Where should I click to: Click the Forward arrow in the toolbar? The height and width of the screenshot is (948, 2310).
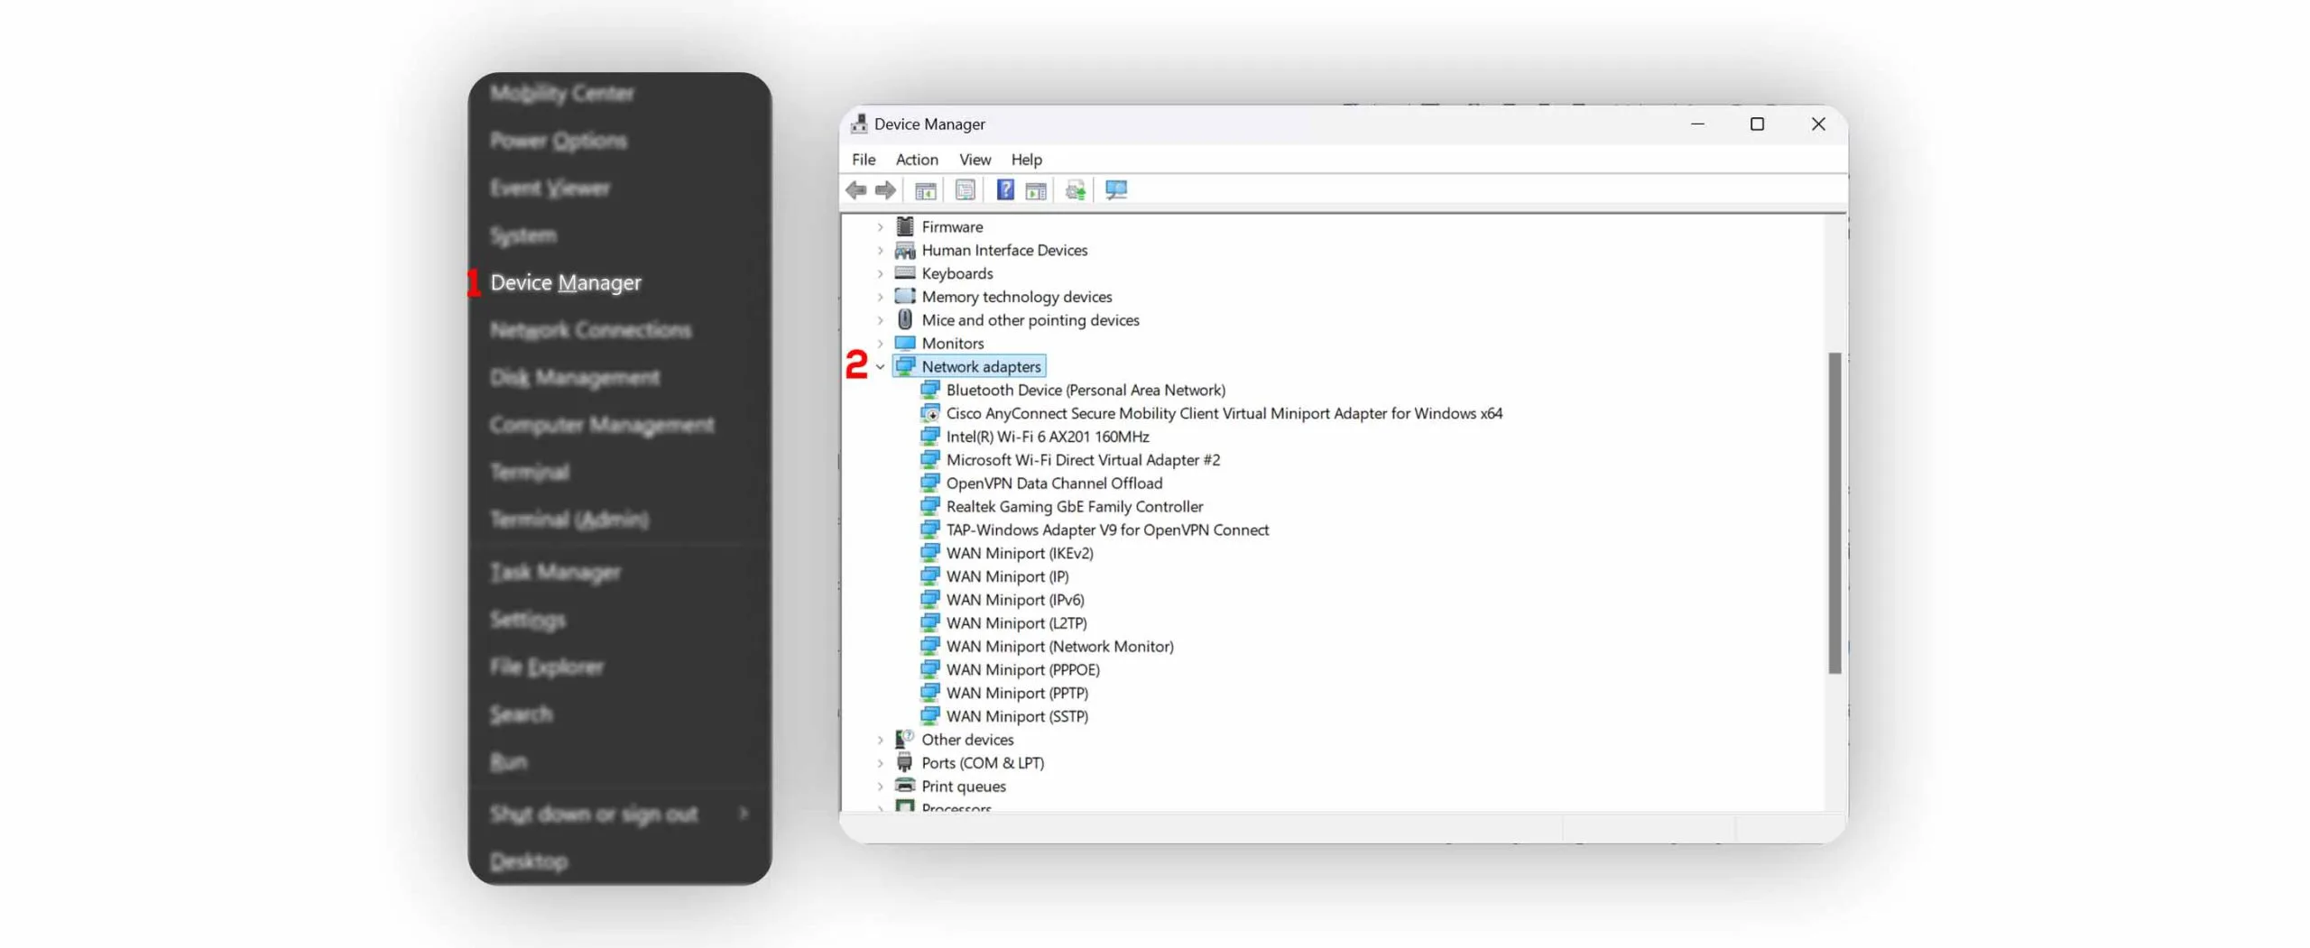[x=885, y=190]
